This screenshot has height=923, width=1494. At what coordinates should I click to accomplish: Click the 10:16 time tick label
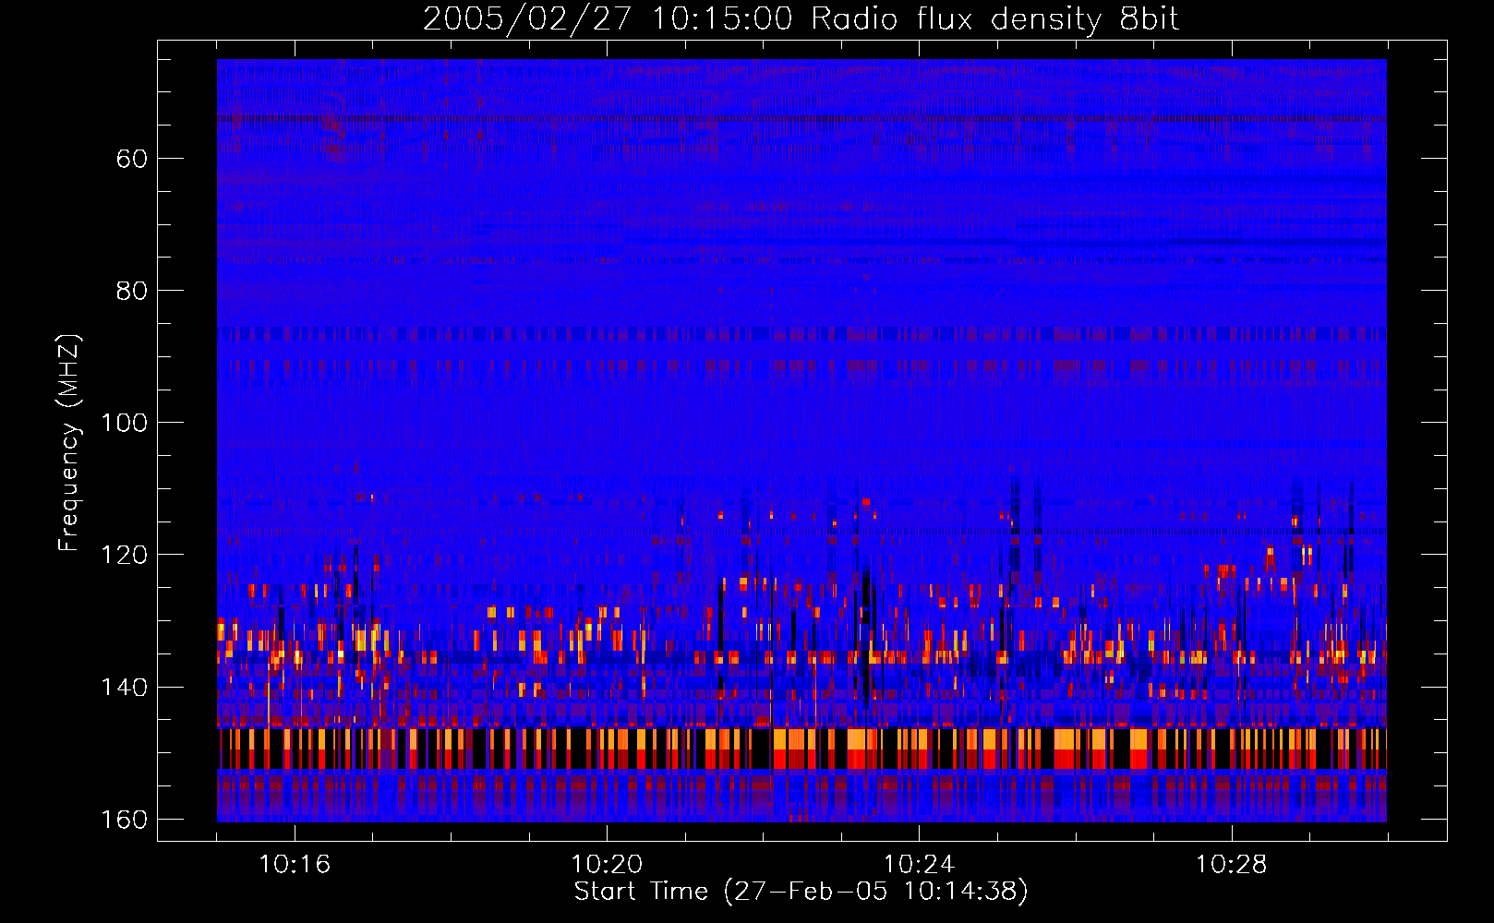click(295, 865)
